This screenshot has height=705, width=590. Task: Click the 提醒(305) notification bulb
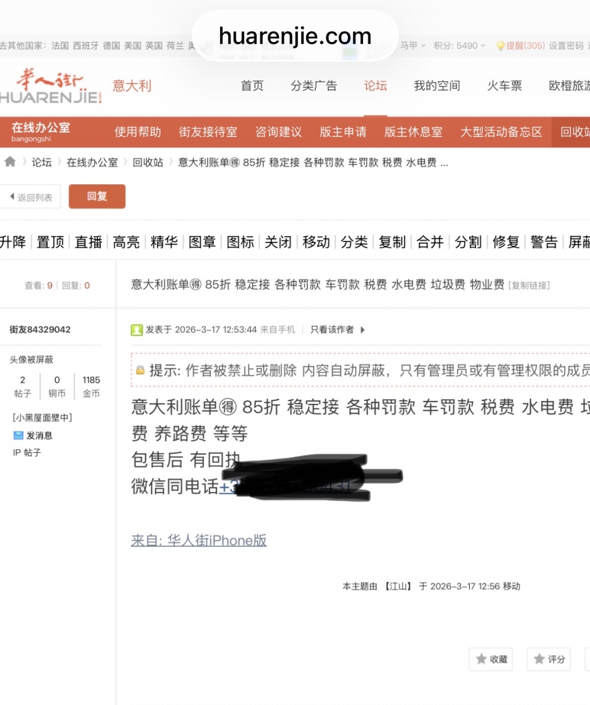[500, 46]
